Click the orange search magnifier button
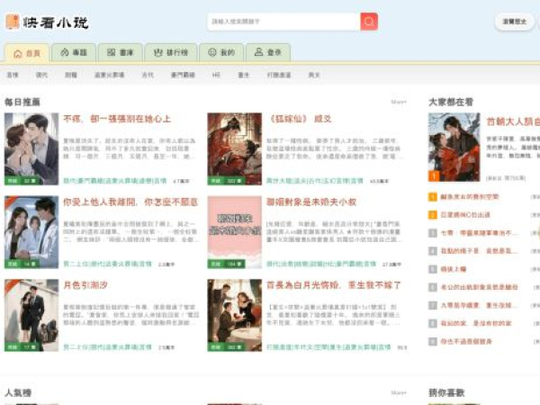This screenshot has height=405, width=540. click(369, 22)
